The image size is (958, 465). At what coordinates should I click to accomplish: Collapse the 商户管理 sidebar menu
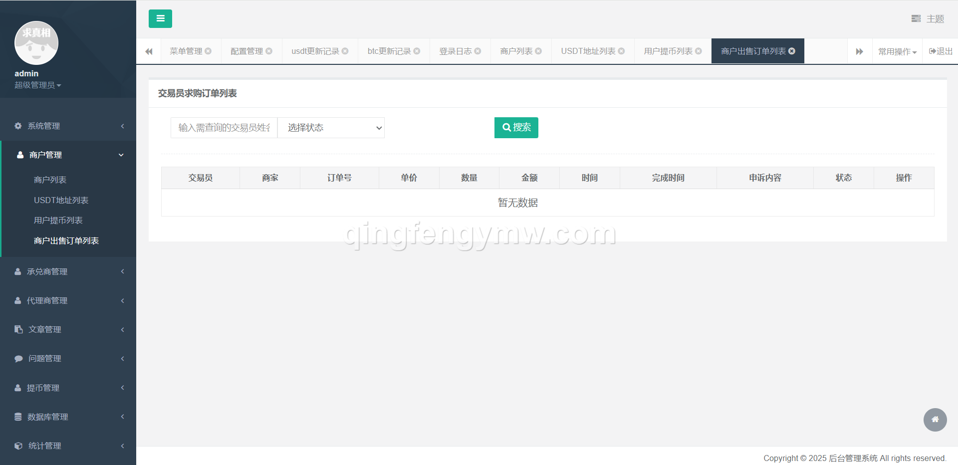[x=68, y=155]
